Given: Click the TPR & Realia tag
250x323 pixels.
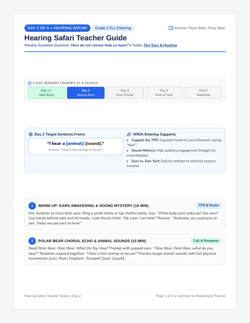Looking at the screenshot, I should pos(208,206).
